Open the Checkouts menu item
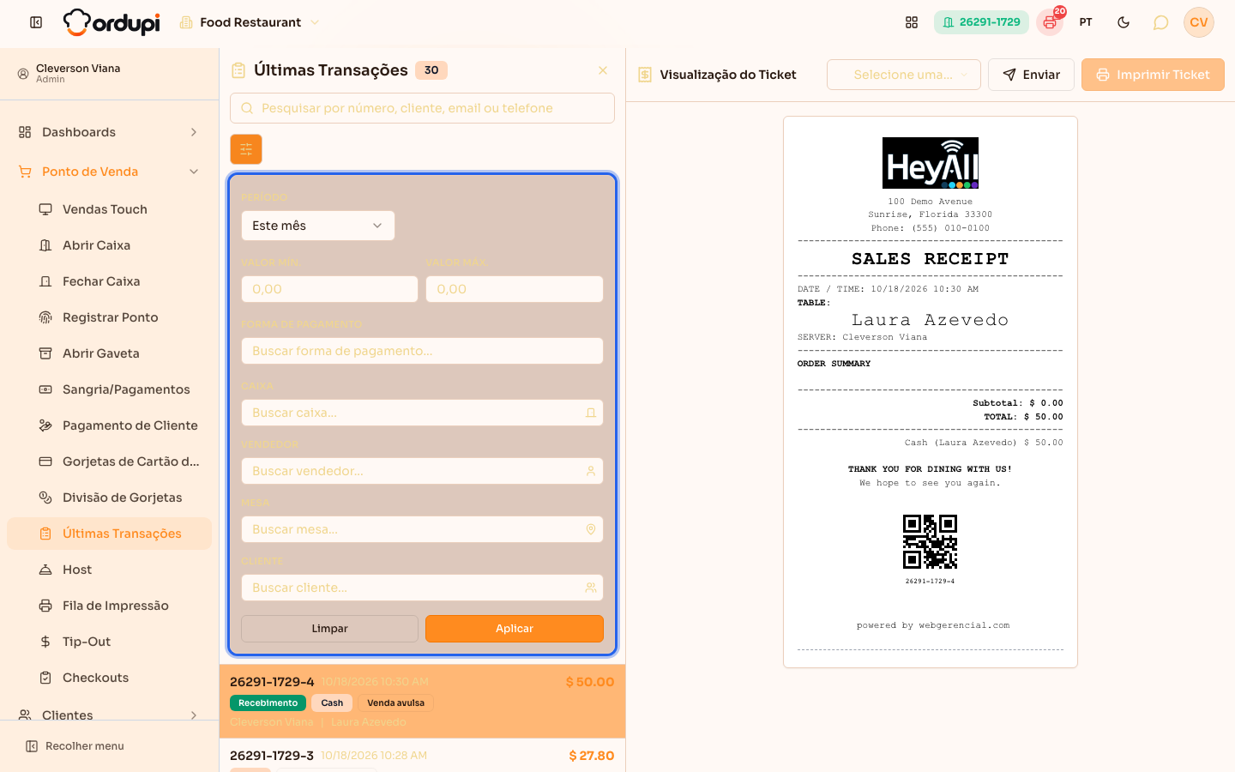The image size is (1235, 772). (x=109, y=678)
